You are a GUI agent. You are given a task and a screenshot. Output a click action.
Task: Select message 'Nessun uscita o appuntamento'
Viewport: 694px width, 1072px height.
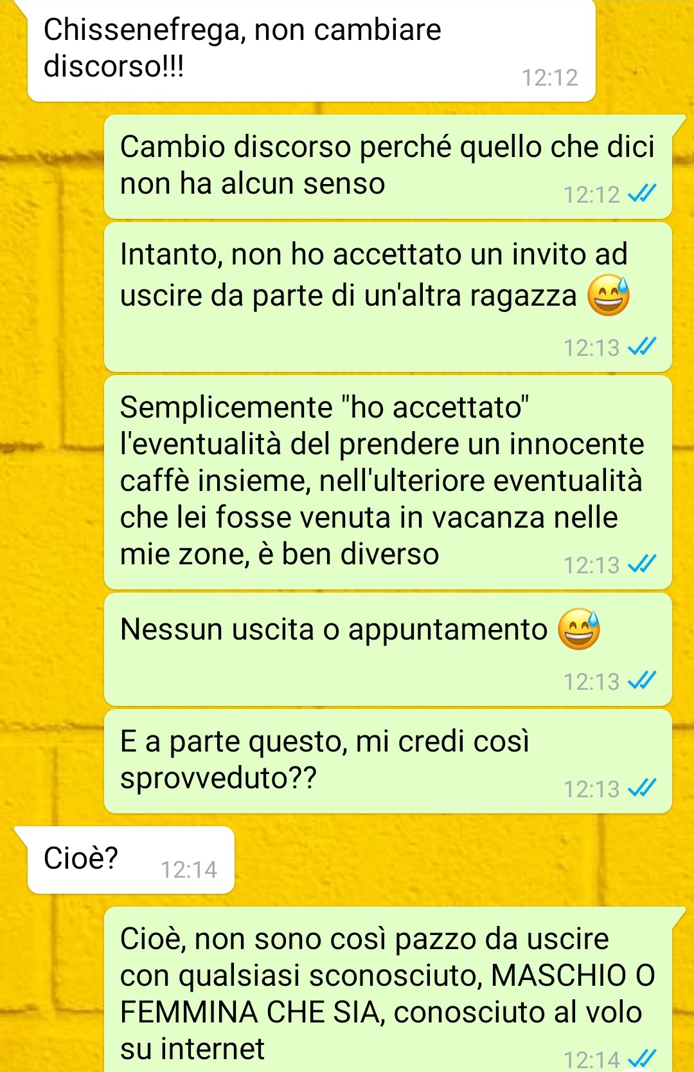tap(388, 649)
